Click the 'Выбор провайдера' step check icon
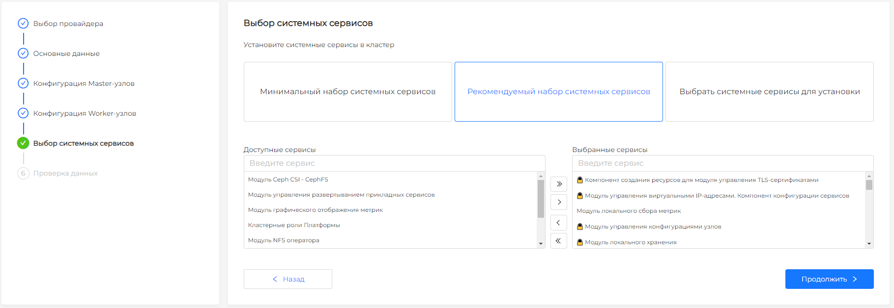This screenshot has height=308, width=894. pos(23,24)
